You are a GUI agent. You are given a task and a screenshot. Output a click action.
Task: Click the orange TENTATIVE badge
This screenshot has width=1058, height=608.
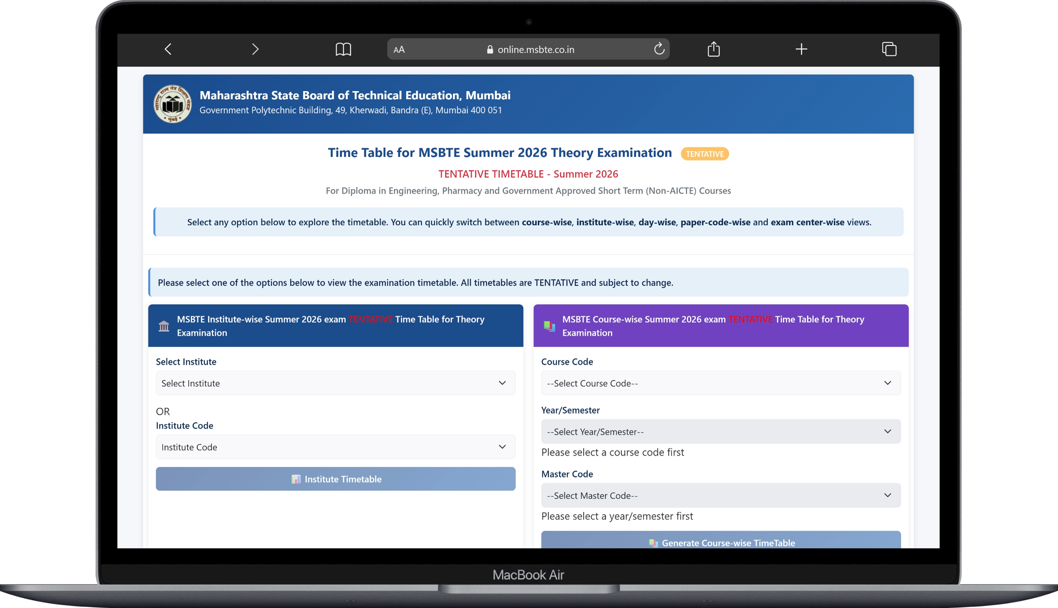tap(705, 154)
